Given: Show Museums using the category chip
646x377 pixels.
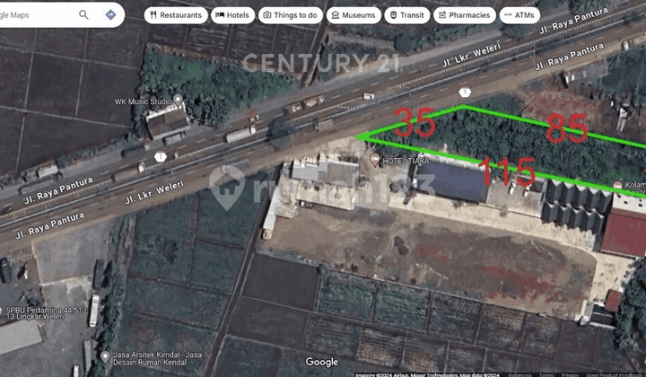Looking at the screenshot, I should point(354,15).
